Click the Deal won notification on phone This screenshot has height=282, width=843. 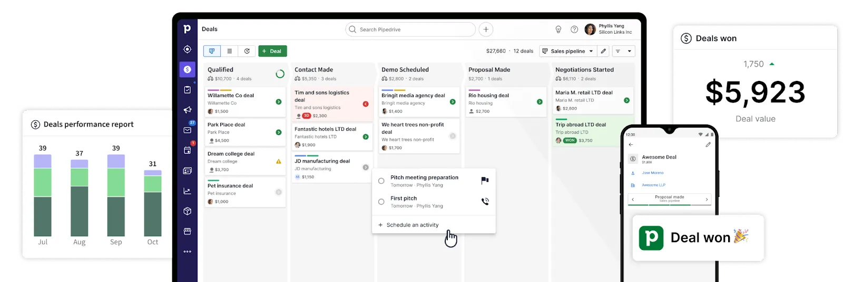coord(698,237)
